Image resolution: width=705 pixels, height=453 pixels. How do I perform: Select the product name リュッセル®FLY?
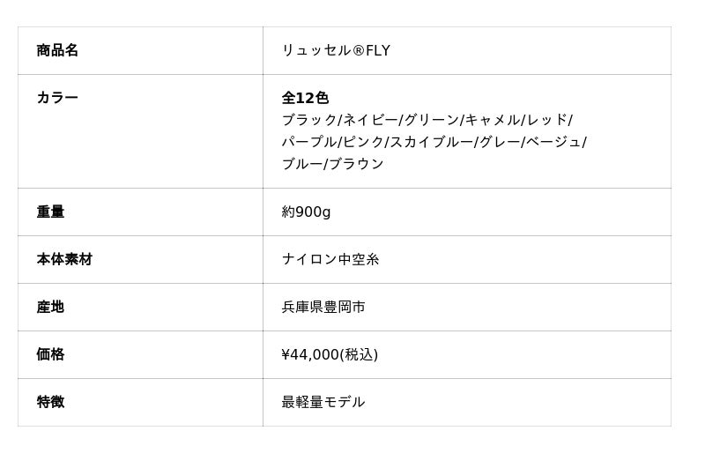pyautogui.click(x=336, y=50)
